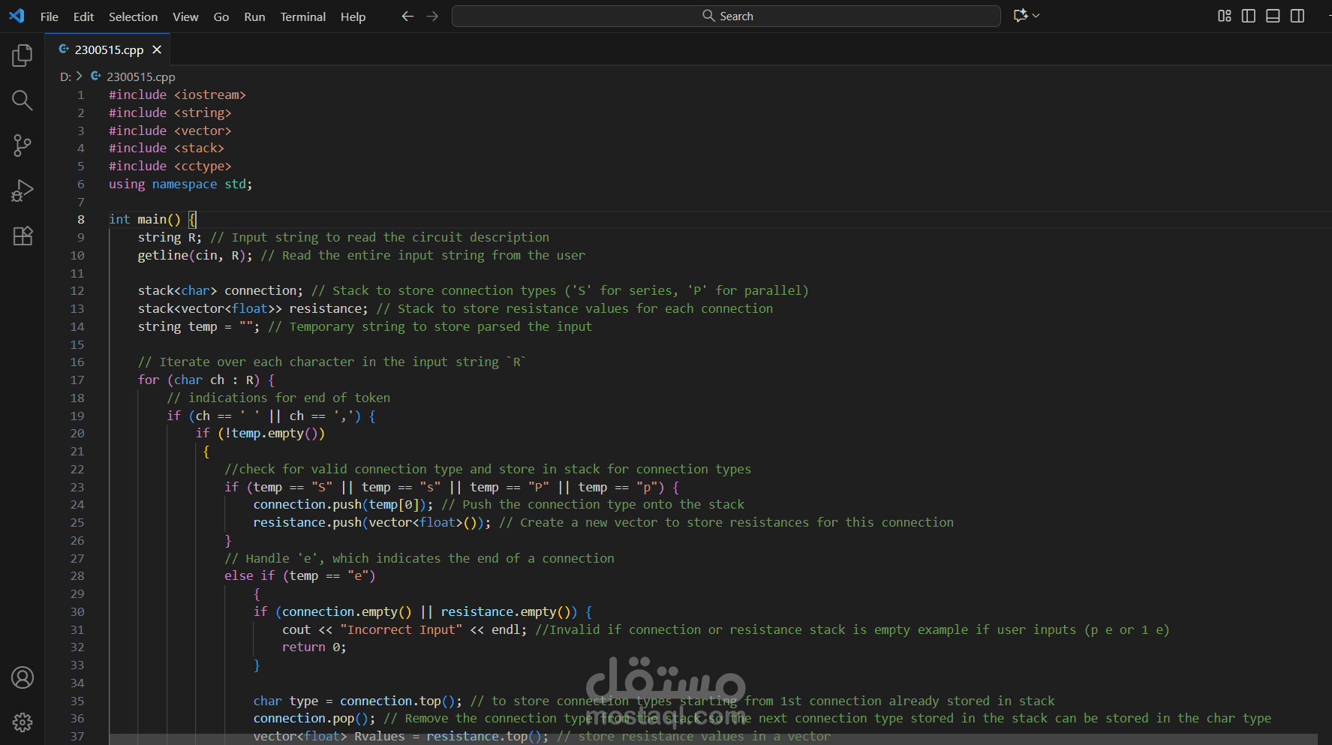Go back with the left arrow

pyautogui.click(x=407, y=16)
